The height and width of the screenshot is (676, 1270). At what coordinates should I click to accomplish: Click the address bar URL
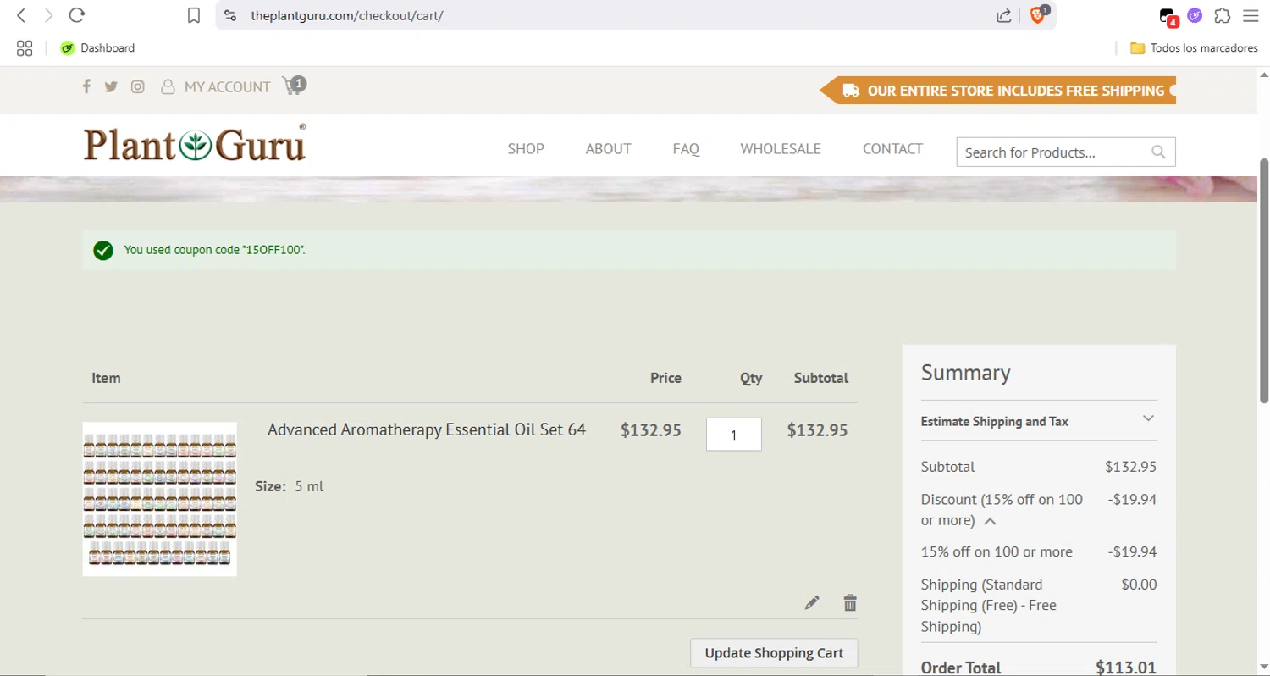347,15
